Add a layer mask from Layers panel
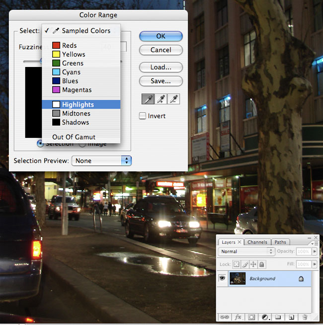 click(x=251, y=317)
